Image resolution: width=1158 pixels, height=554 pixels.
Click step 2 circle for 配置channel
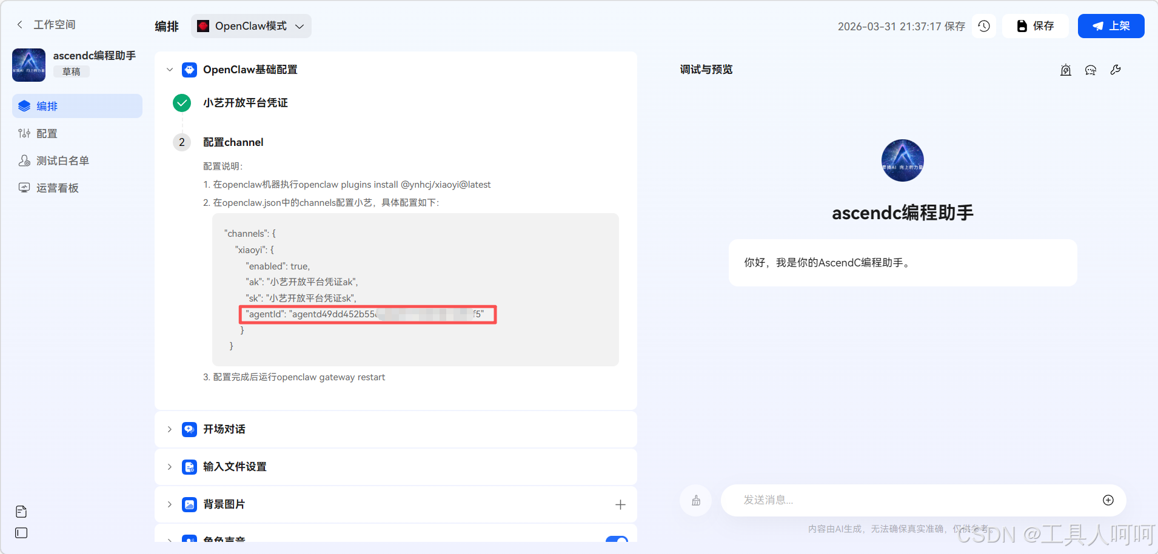tap(181, 142)
